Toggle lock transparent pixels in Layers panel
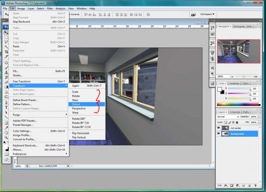The width and height of the screenshot is (266, 192). point(226,122)
